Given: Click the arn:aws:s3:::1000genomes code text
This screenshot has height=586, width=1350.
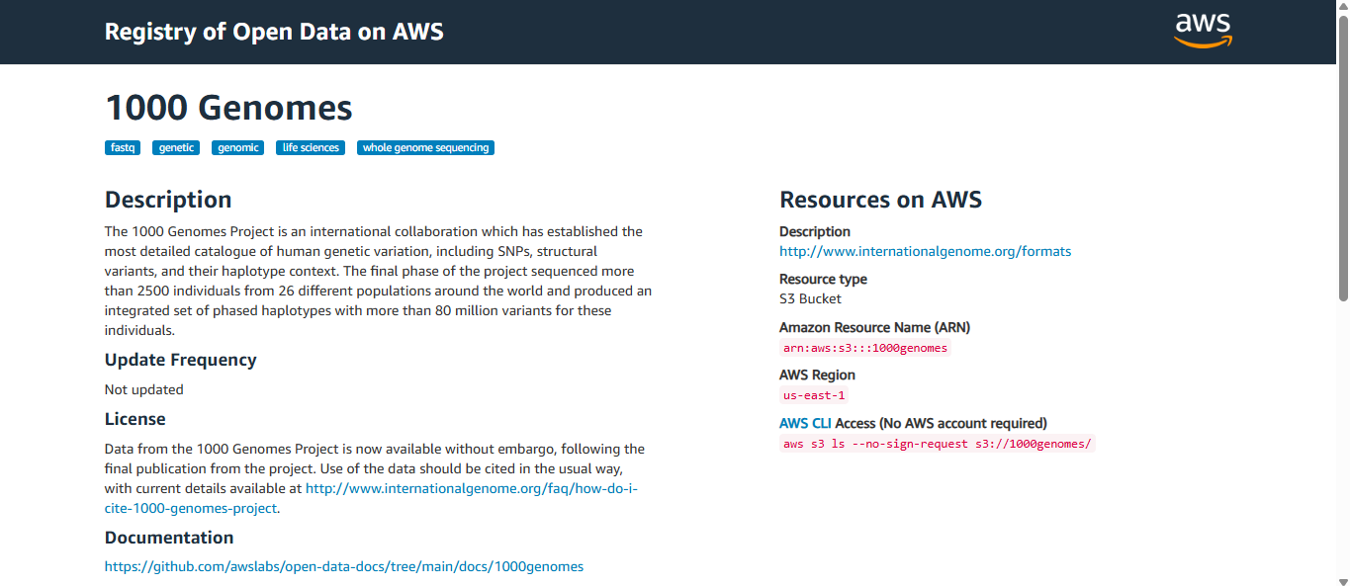Looking at the screenshot, I should (864, 348).
